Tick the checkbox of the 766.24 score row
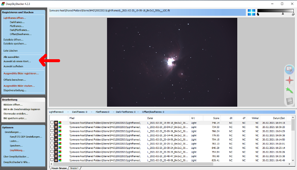This screenshot has height=170, width=297. tap(52, 131)
